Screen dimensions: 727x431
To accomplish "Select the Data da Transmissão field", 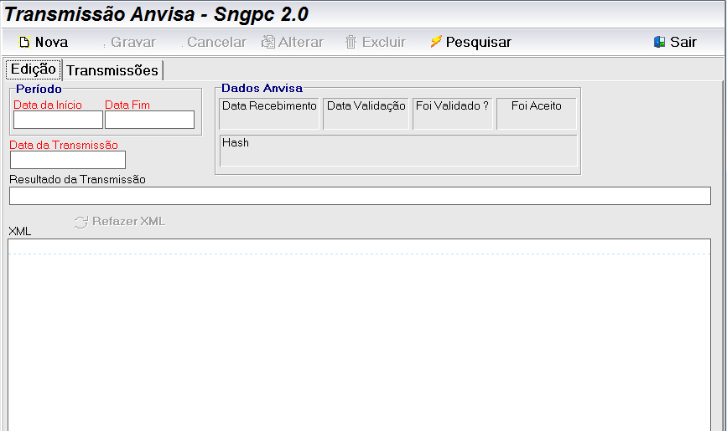I will [x=68, y=160].
